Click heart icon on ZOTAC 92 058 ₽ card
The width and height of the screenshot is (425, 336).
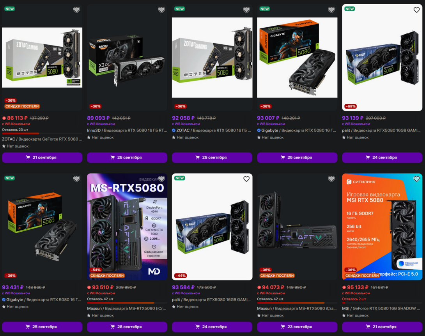click(x=246, y=10)
